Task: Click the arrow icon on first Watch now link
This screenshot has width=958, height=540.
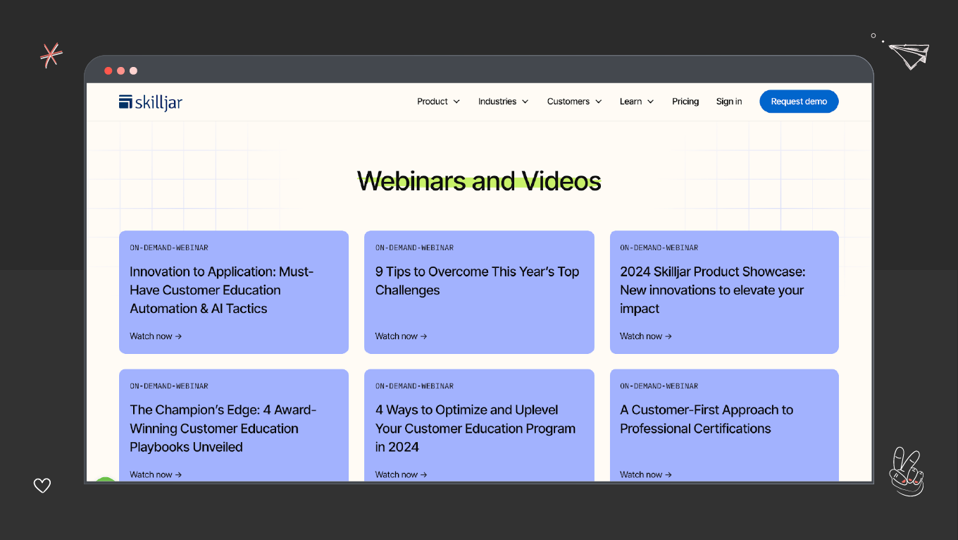Action: click(178, 336)
